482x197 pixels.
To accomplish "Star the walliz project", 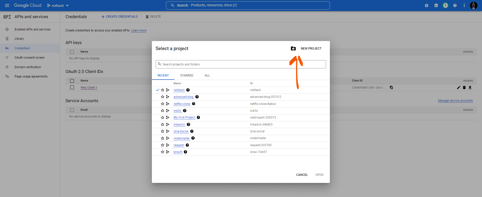I will tap(162, 110).
